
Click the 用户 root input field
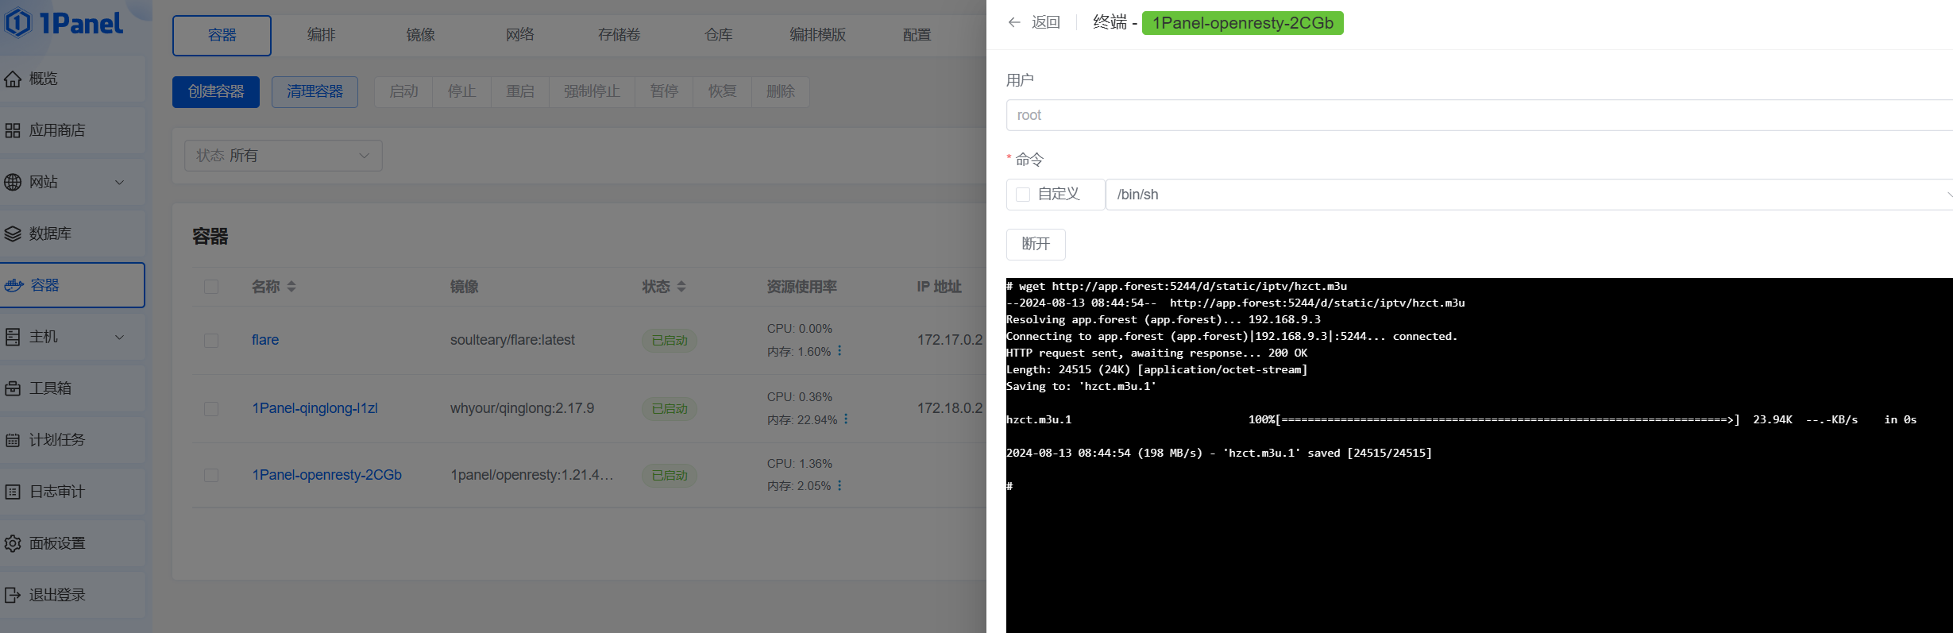(1479, 115)
